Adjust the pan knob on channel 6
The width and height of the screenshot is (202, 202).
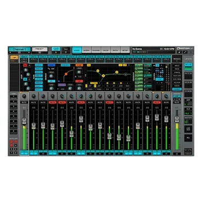click(x=71, y=96)
